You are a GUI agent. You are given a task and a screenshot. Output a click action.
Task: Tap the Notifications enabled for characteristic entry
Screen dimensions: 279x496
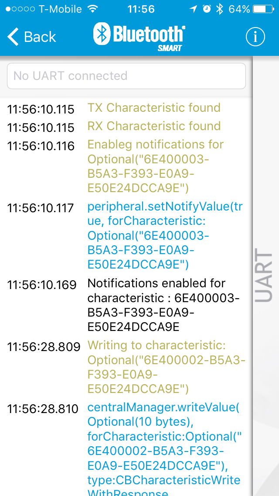(x=126, y=305)
